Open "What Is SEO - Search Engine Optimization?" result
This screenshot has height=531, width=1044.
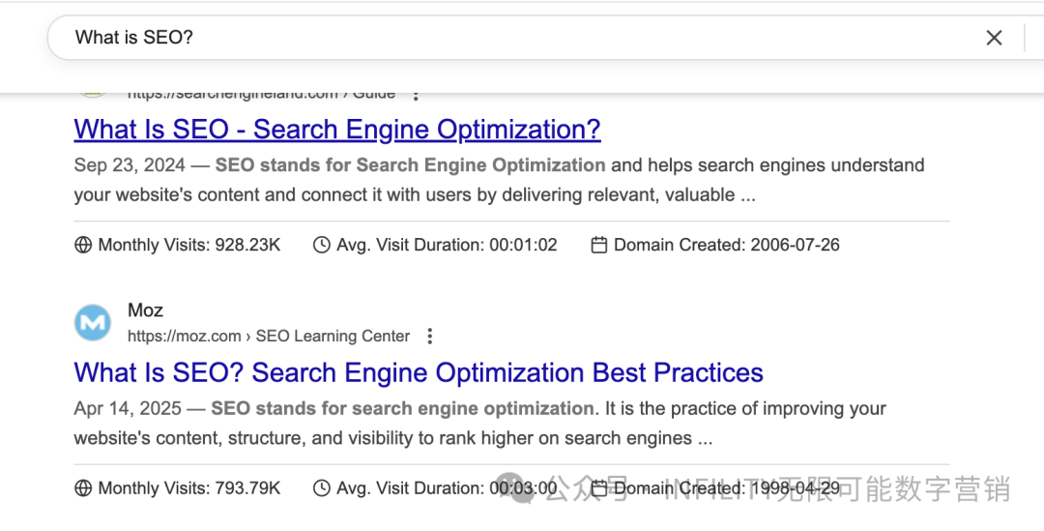(x=337, y=130)
